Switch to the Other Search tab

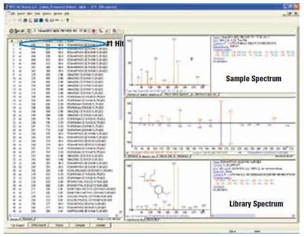pyautogui.click(x=39, y=225)
